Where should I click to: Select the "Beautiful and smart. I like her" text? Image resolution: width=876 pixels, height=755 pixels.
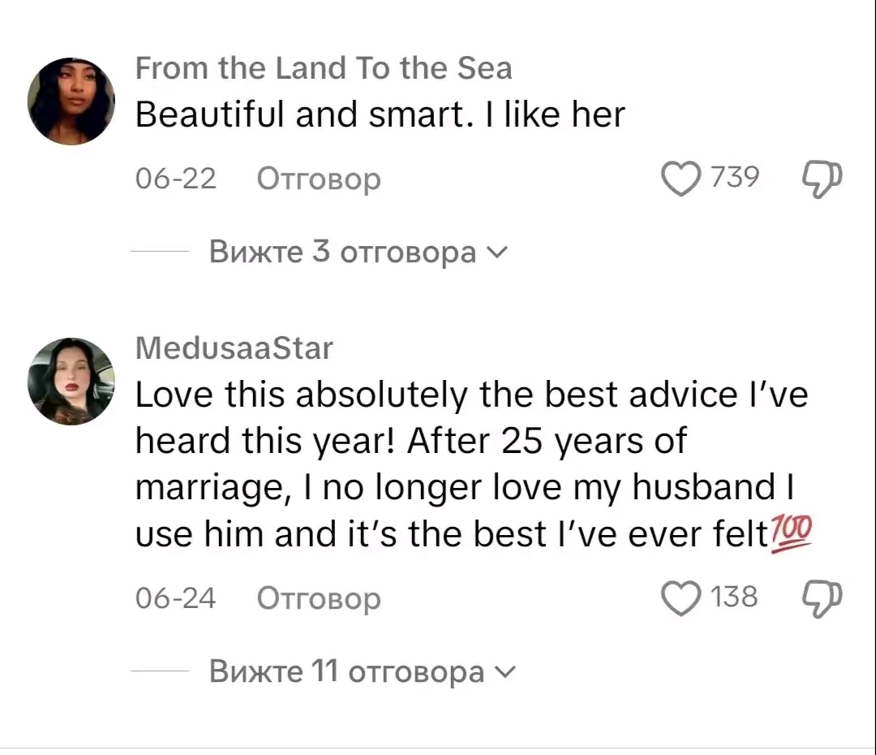[380, 116]
